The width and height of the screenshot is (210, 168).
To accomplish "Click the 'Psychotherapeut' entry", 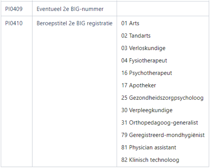I will (151, 73).
